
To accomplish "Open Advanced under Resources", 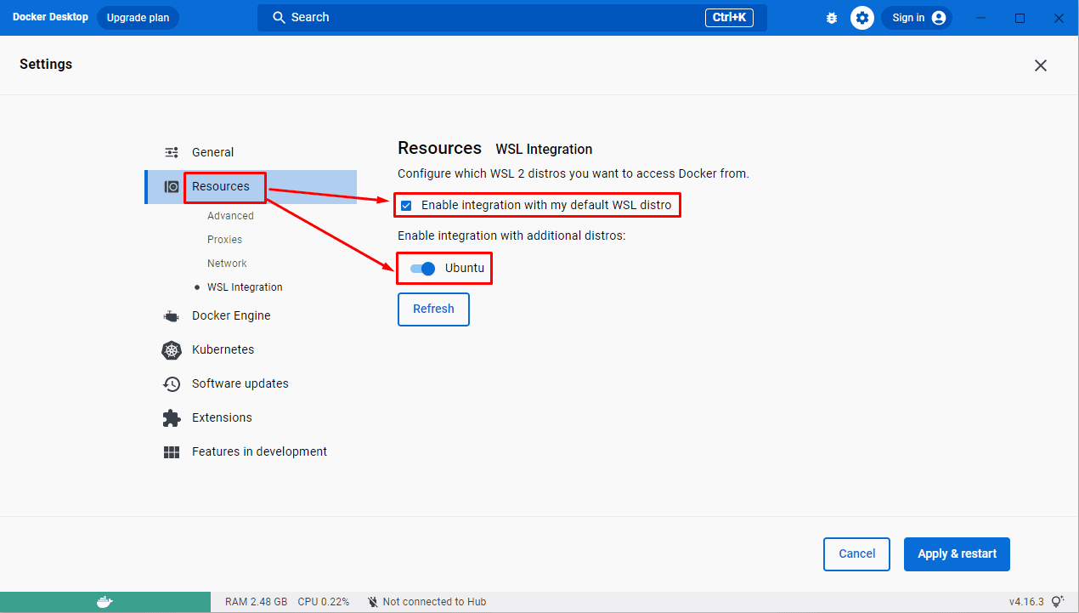I will coord(230,216).
